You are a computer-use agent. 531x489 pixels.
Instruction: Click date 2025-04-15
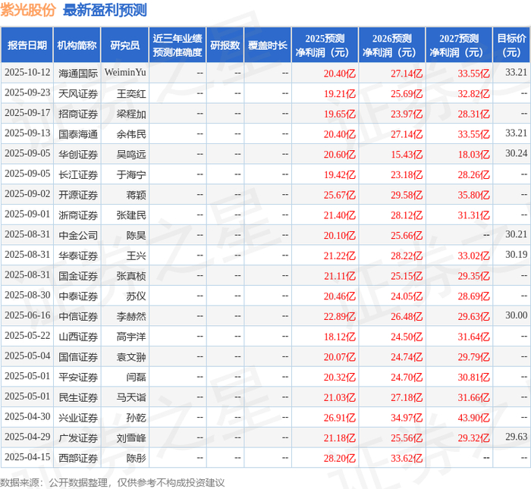[27, 457]
